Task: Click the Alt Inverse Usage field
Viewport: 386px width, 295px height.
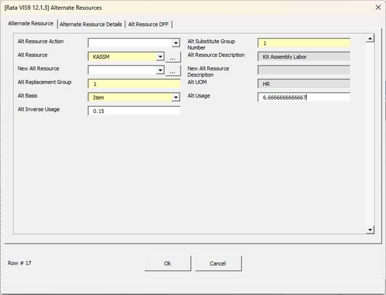Action: 134,111
